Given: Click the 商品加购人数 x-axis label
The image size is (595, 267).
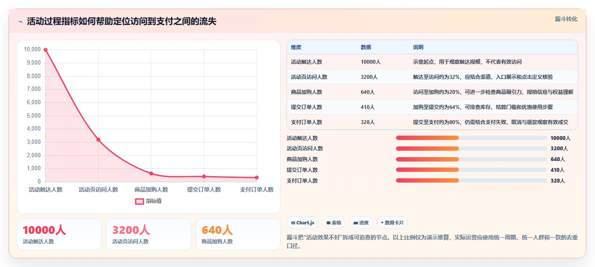Looking at the screenshot, I should [x=151, y=189].
